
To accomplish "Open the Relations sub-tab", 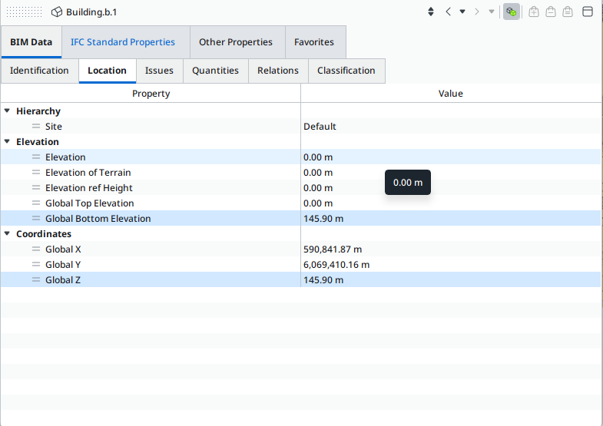I will click(x=278, y=71).
